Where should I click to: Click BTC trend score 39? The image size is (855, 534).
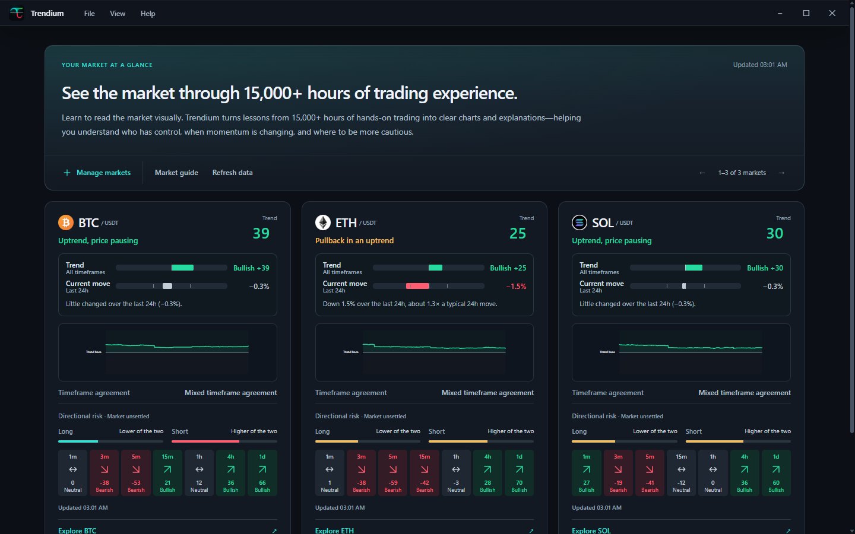point(261,233)
